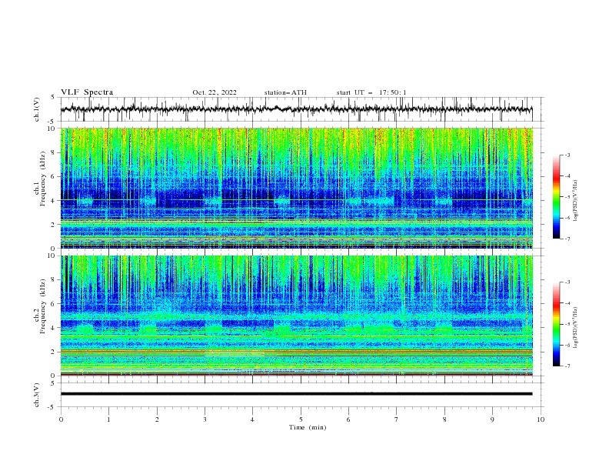
Task: Click the "-5" tick on ch.3(V) voltage axis
Action: pyautogui.click(x=52, y=407)
